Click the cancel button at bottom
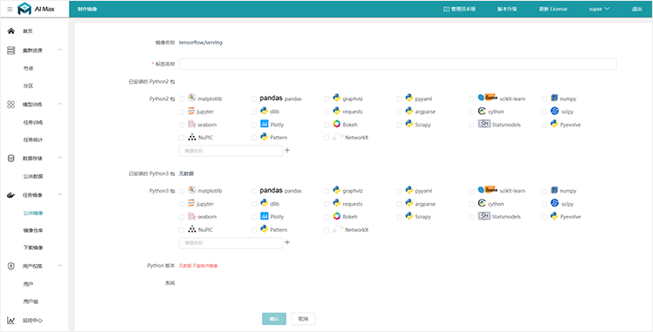The width and height of the screenshot is (653, 332). tap(303, 319)
